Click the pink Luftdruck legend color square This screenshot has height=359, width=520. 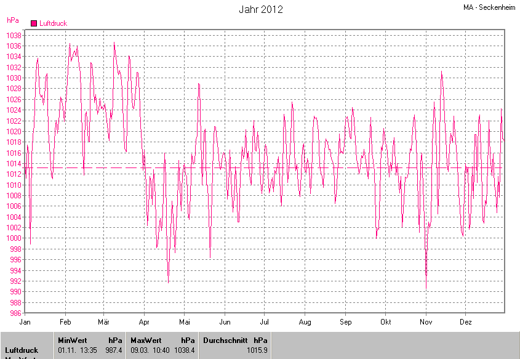pyautogui.click(x=34, y=23)
